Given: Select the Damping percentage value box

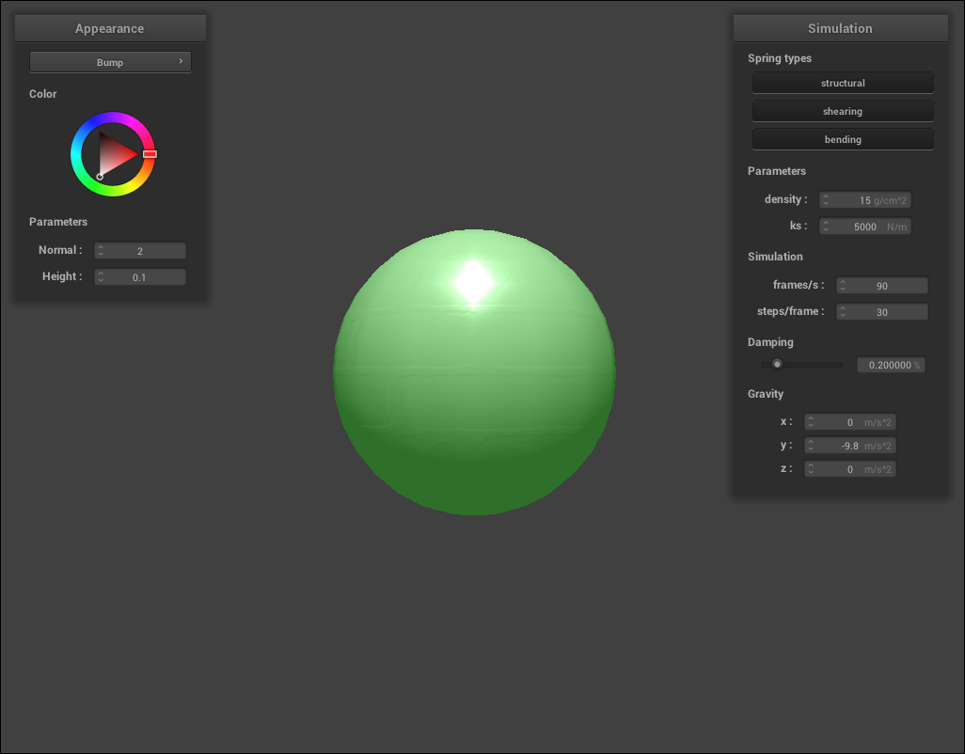Looking at the screenshot, I should [x=890, y=365].
